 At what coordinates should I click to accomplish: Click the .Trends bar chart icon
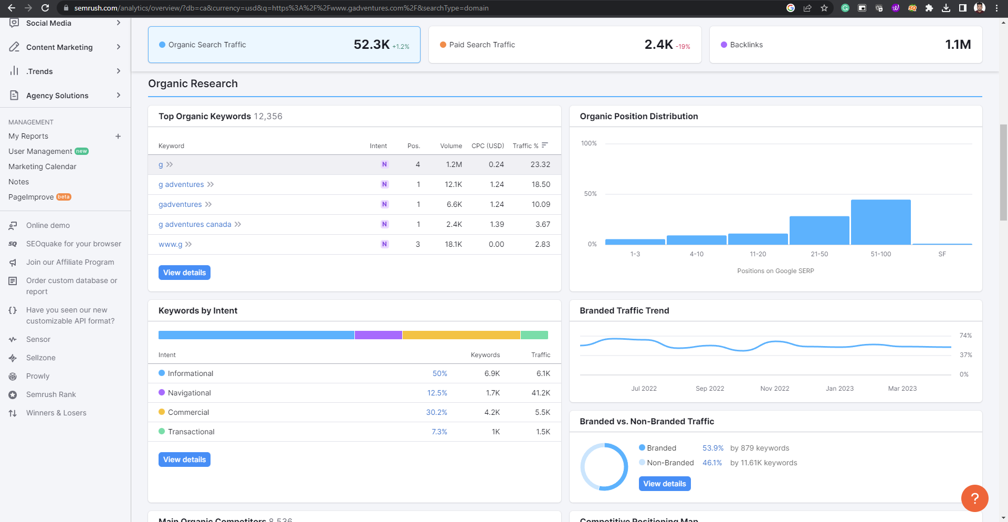[14, 71]
